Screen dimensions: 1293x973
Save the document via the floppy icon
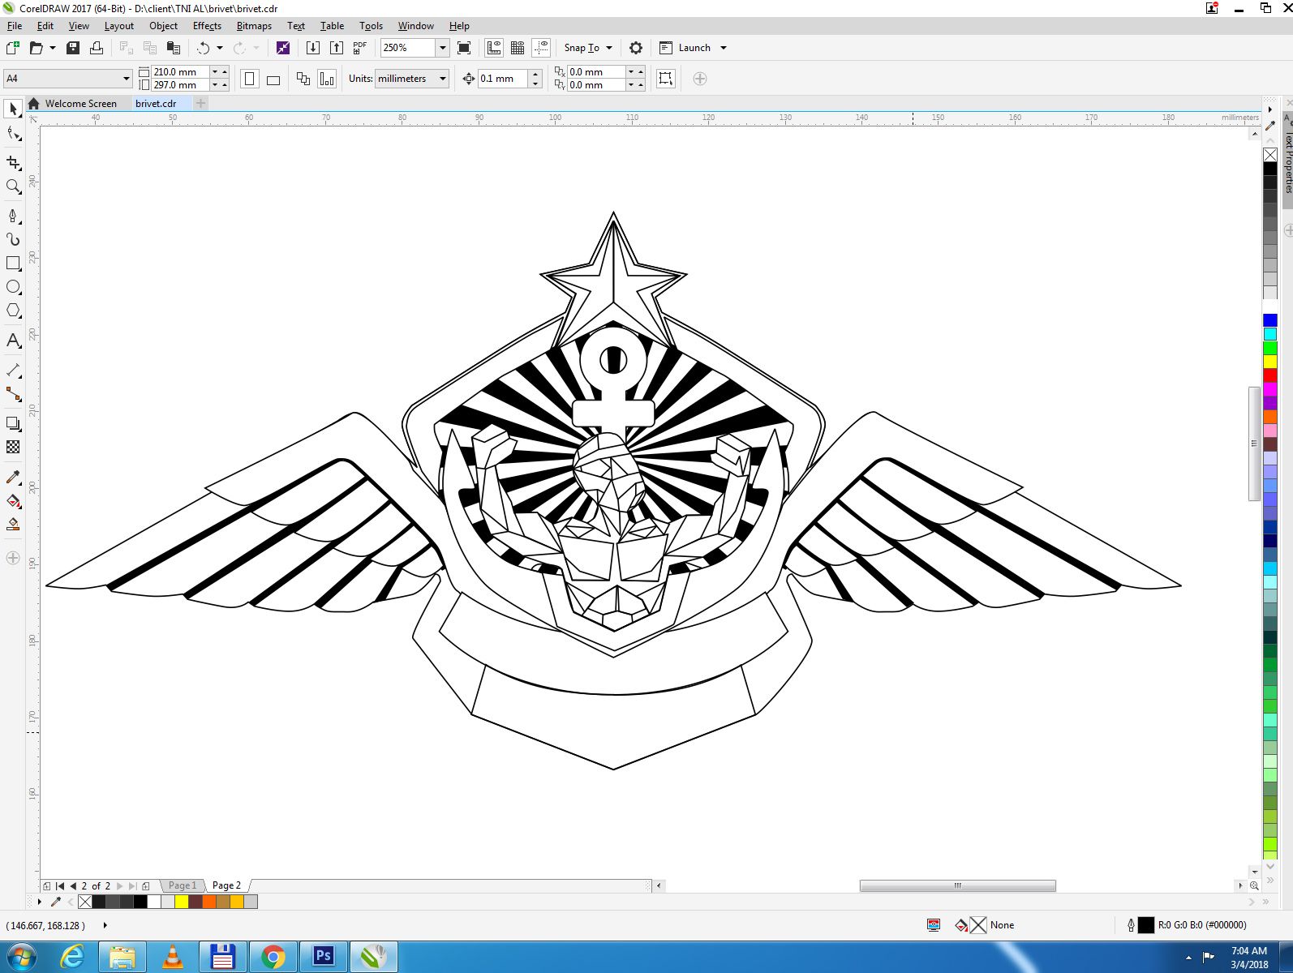point(73,48)
